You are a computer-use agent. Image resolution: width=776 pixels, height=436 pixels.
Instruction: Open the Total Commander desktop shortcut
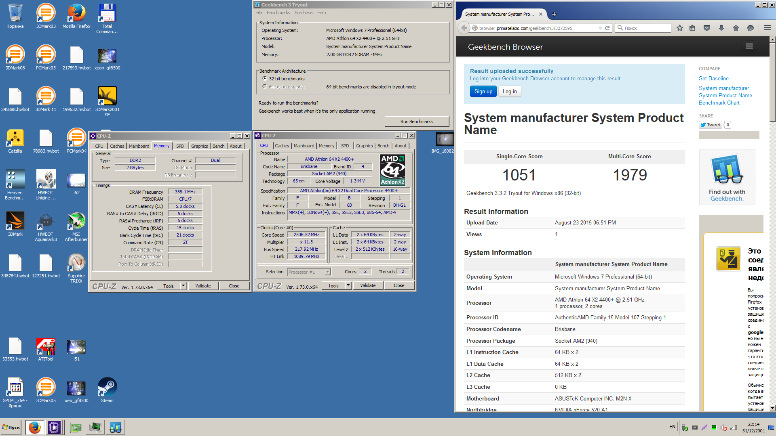[x=107, y=19]
